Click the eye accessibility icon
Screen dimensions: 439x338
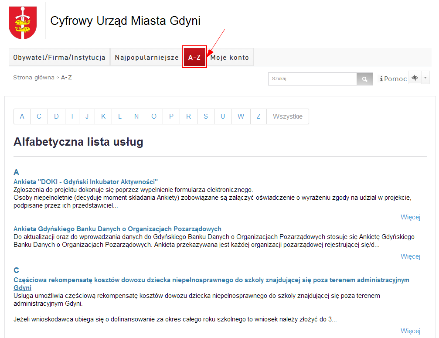[415, 78]
